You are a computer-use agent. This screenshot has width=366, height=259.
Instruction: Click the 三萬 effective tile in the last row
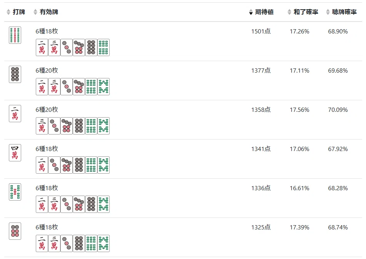[54, 243]
